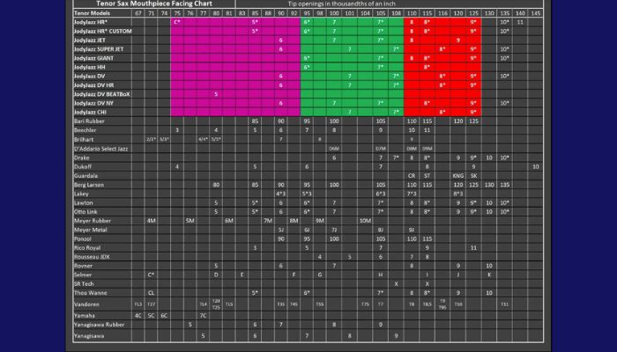This screenshot has width=617, height=352.
Task: Select the 'Yanagisawa Rubber' row label
Action: 99,325
